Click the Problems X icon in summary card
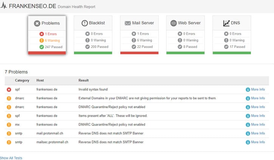This screenshot has height=160, width=274. (37, 23)
